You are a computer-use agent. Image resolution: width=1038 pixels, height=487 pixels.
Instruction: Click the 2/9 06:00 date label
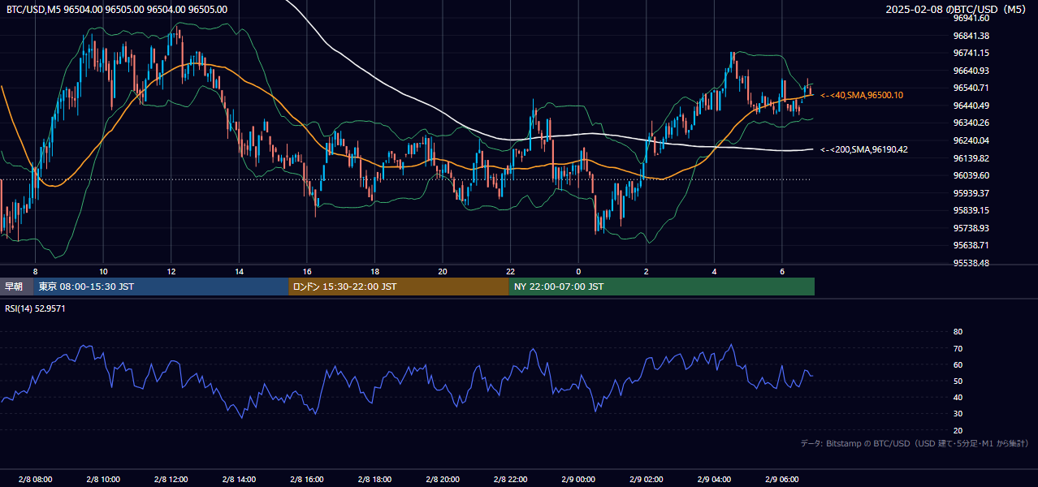[x=782, y=479]
